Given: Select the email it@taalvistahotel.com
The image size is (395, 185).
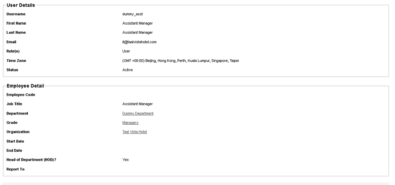Looking at the screenshot, I should 139,42.
